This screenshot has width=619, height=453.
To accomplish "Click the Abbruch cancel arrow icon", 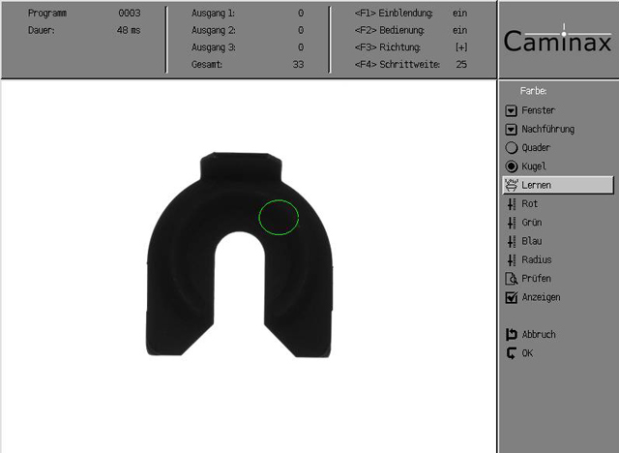I will click(512, 335).
